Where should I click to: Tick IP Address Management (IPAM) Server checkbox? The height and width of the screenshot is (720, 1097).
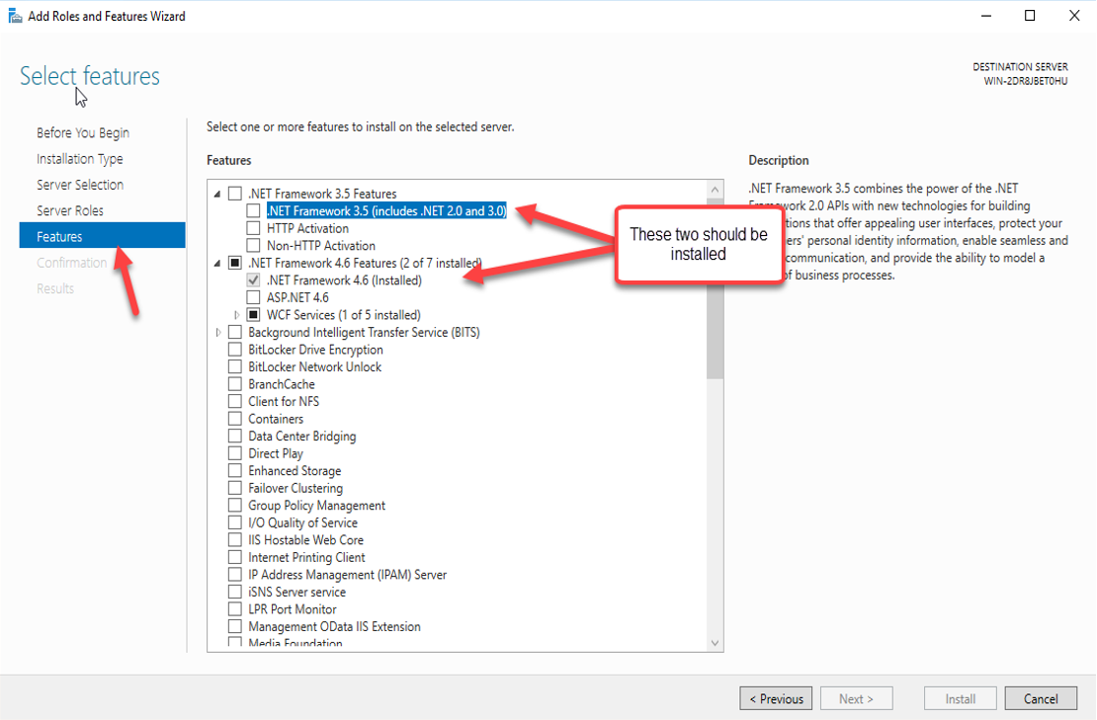click(235, 575)
